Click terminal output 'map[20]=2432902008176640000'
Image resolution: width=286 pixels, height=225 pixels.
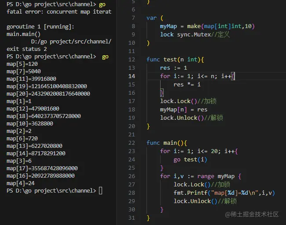pyautogui.click(x=48, y=94)
